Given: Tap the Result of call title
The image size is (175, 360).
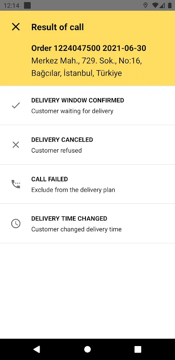Looking at the screenshot, I should click(58, 27).
